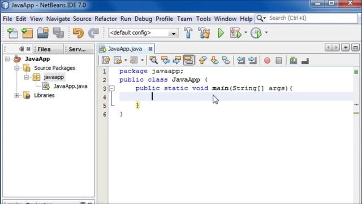
Task: Run the project with green play icon
Action: (221, 33)
